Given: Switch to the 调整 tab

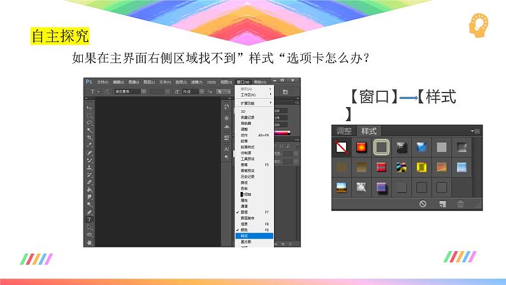Looking at the screenshot, I should (x=343, y=131).
